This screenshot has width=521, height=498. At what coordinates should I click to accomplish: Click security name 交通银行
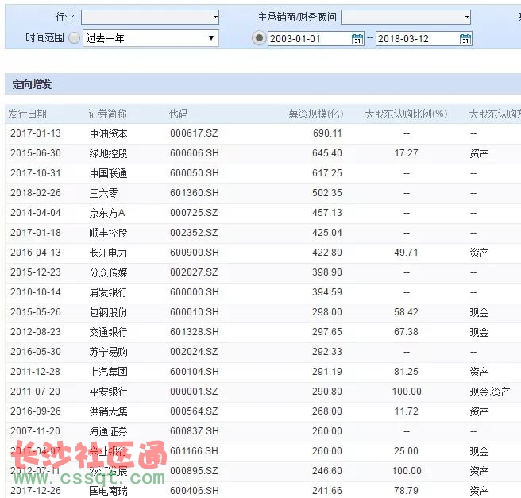(x=108, y=332)
